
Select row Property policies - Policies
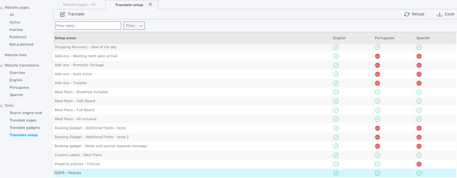[255, 164]
